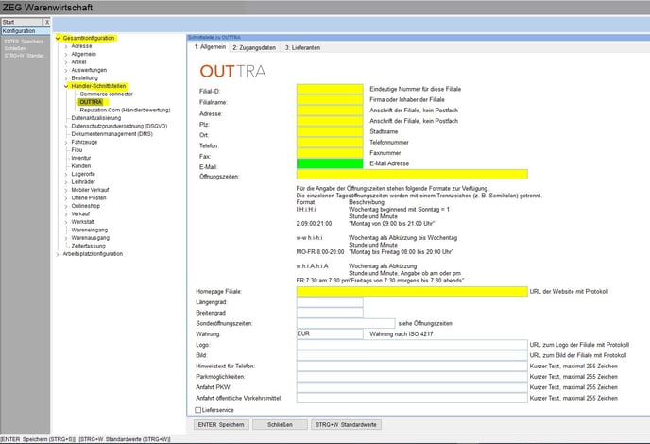Viewport: 650px width, 444px height.
Task: Click the Längengrad input field
Action: pyautogui.click(x=330, y=302)
